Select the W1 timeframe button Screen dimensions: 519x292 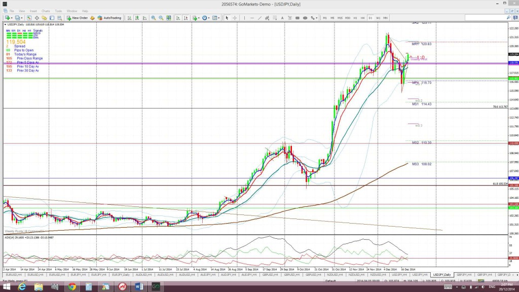click(x=378, y=18)
